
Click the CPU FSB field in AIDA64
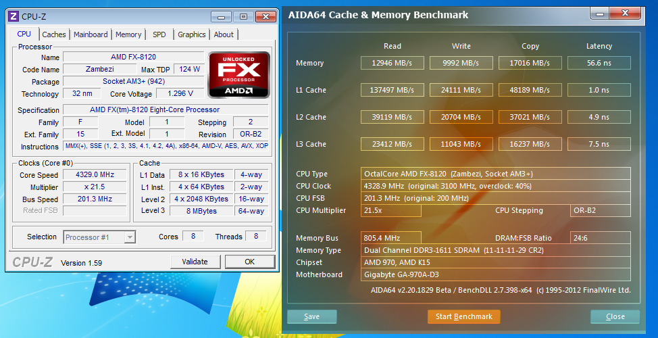click(x=496, y=198)
